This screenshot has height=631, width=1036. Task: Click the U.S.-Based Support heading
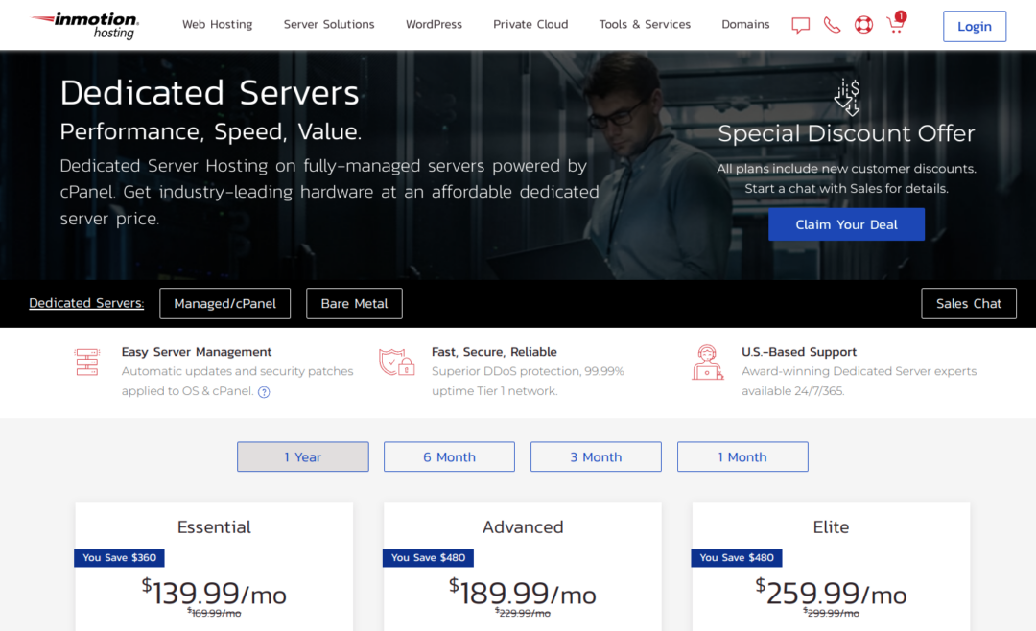tap(799, 352)
